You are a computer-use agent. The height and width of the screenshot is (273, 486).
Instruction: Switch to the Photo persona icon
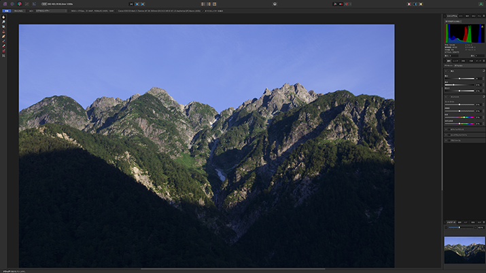point(4,3)
